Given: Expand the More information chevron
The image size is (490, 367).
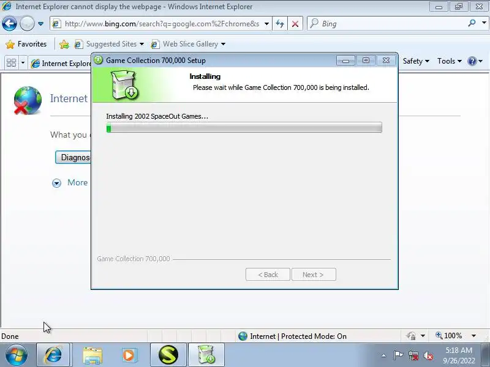Looking at the screenshot, I should [56, 183].
